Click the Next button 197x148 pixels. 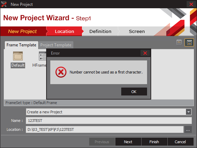point(128,142)
